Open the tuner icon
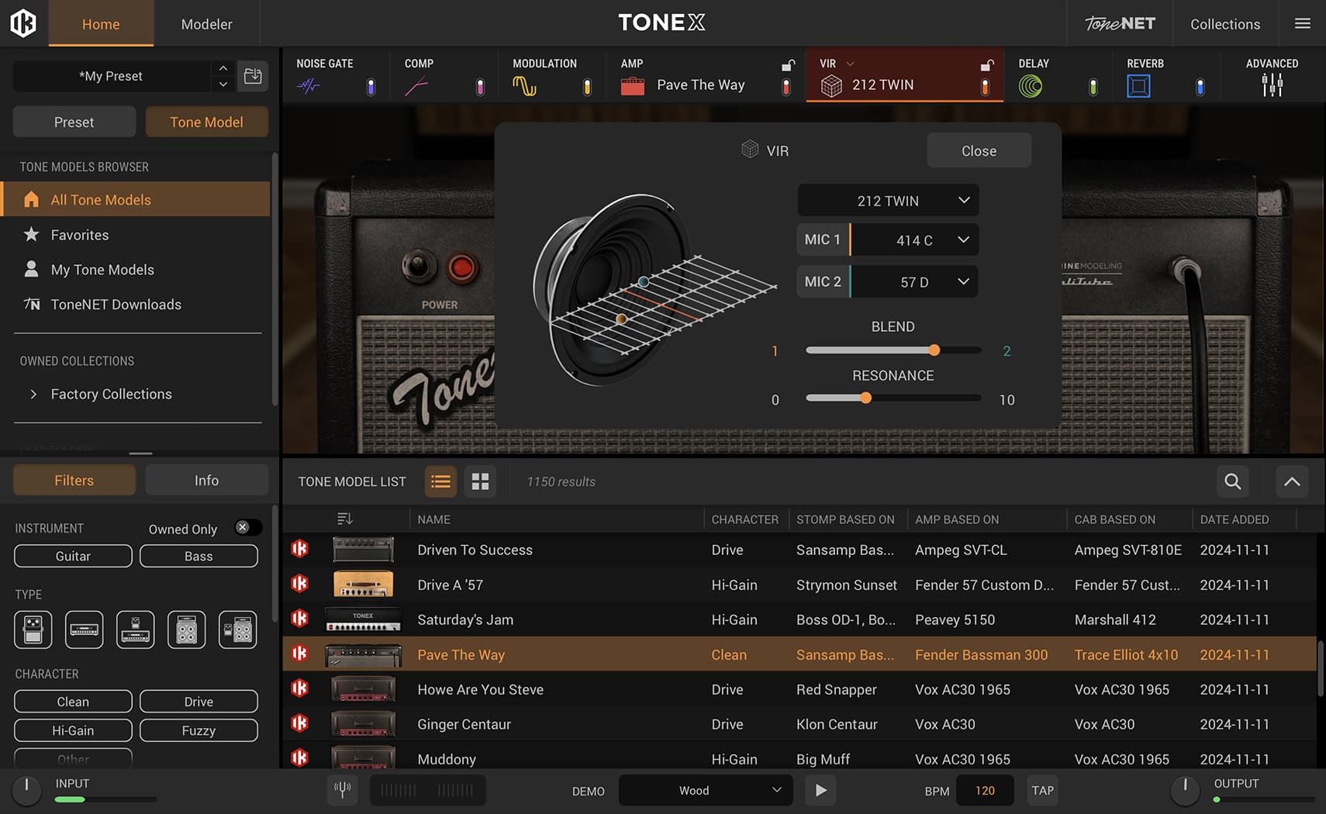The width and height of the screenshot is (1326, 814). 342,790
